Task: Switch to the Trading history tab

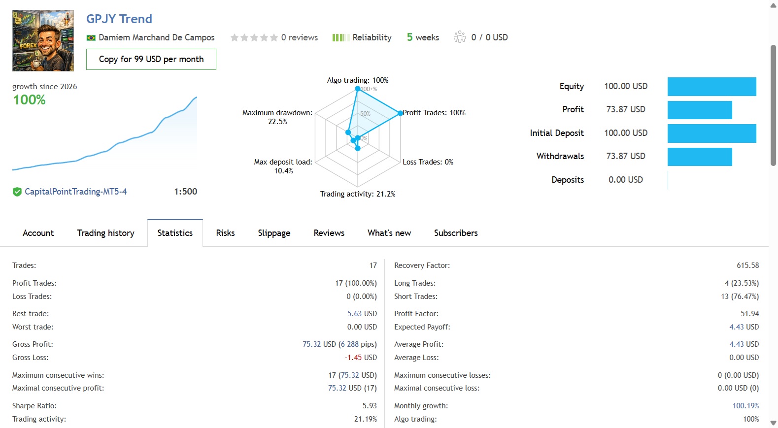Action: [105, 233]
